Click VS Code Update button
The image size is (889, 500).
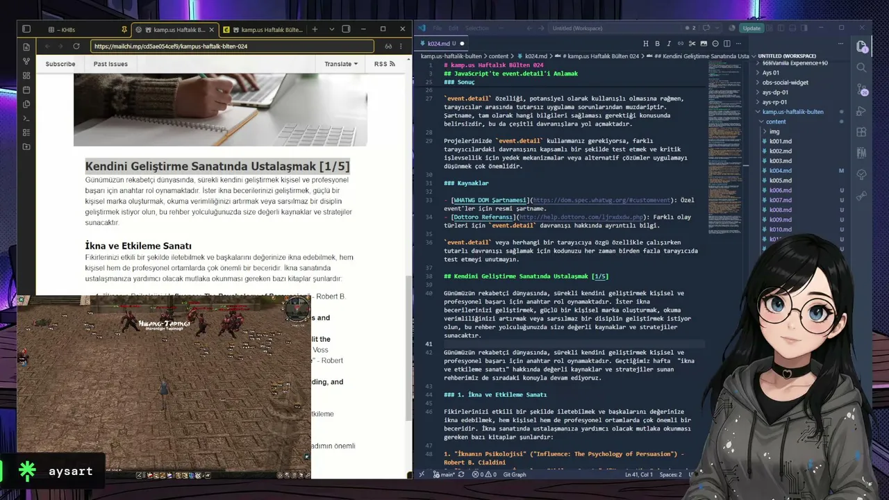pyautogui.click(x=751, y=28)
